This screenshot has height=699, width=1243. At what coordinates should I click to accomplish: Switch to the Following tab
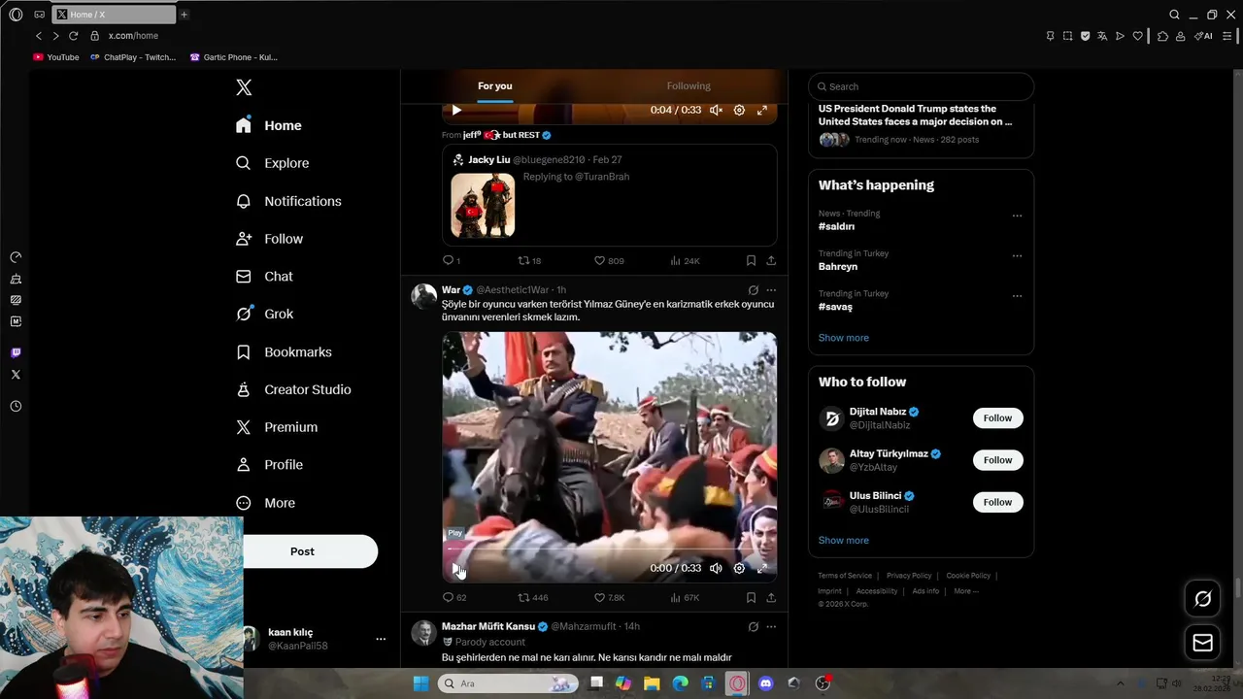click(x=689, y=85)
